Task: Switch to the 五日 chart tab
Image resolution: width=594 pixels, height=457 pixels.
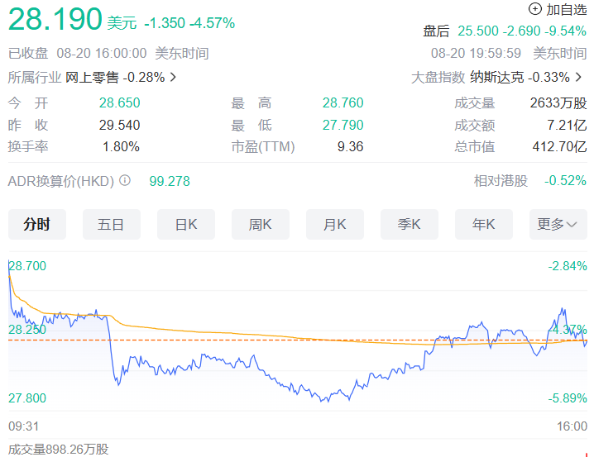Action: (111, 224)
